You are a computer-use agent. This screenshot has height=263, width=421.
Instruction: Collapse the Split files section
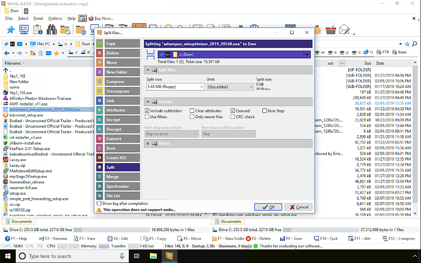coord(148,70)
